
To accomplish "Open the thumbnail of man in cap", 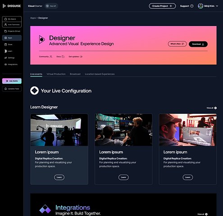I will (188, 130).
